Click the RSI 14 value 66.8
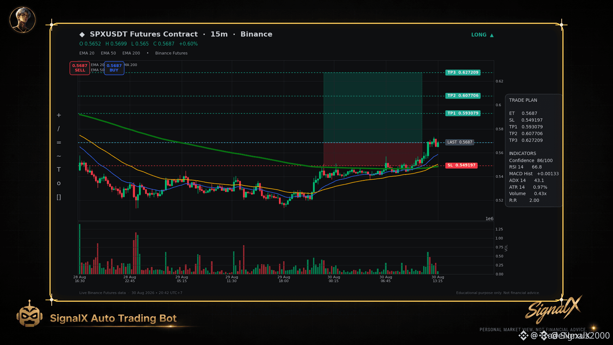613x345 pixels. [x=537, y=167]
